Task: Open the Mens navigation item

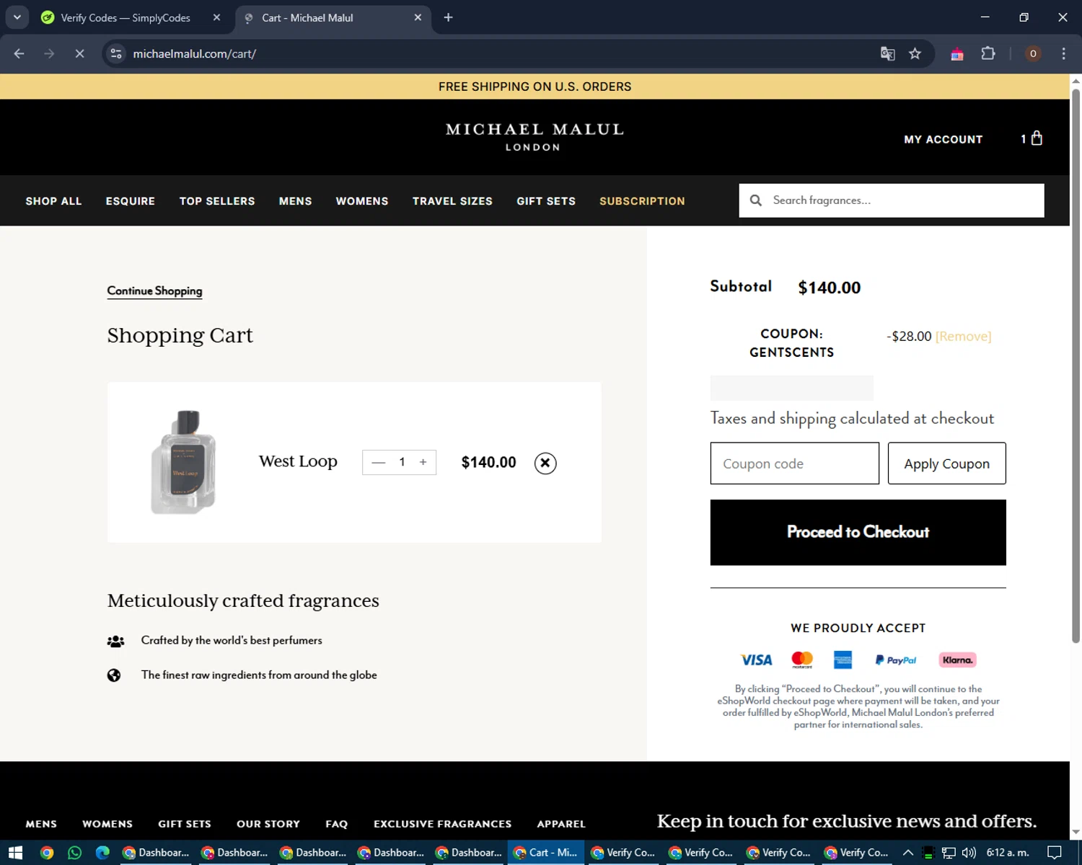Action: (x=295, y=201)
